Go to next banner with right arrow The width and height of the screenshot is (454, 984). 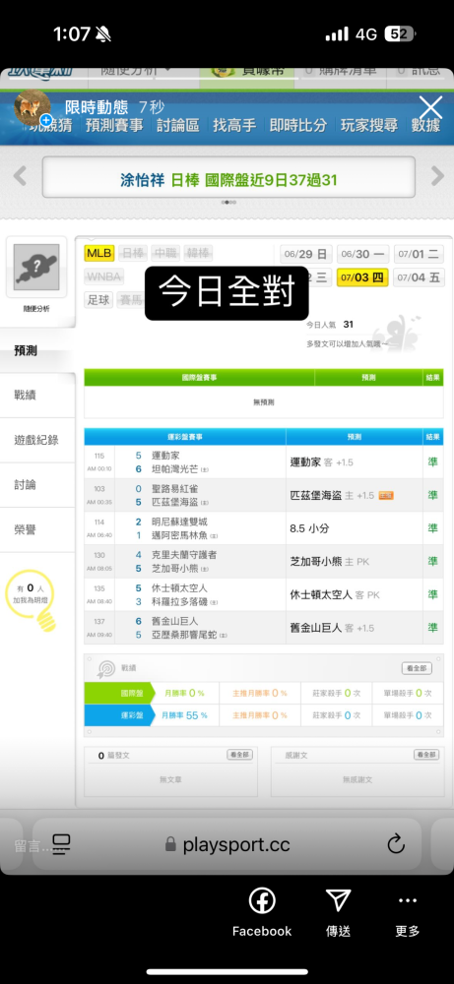437,176
